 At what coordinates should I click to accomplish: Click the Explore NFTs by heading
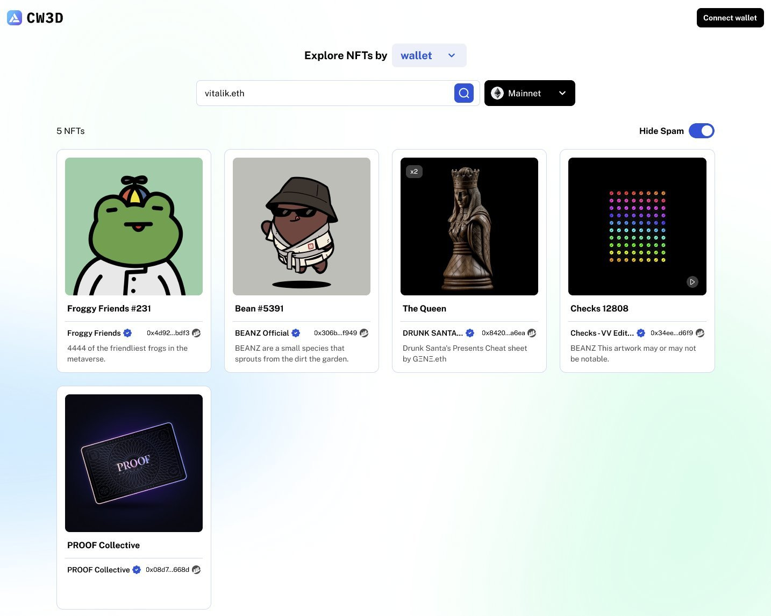pyautogui.click(x=346, y=55)
